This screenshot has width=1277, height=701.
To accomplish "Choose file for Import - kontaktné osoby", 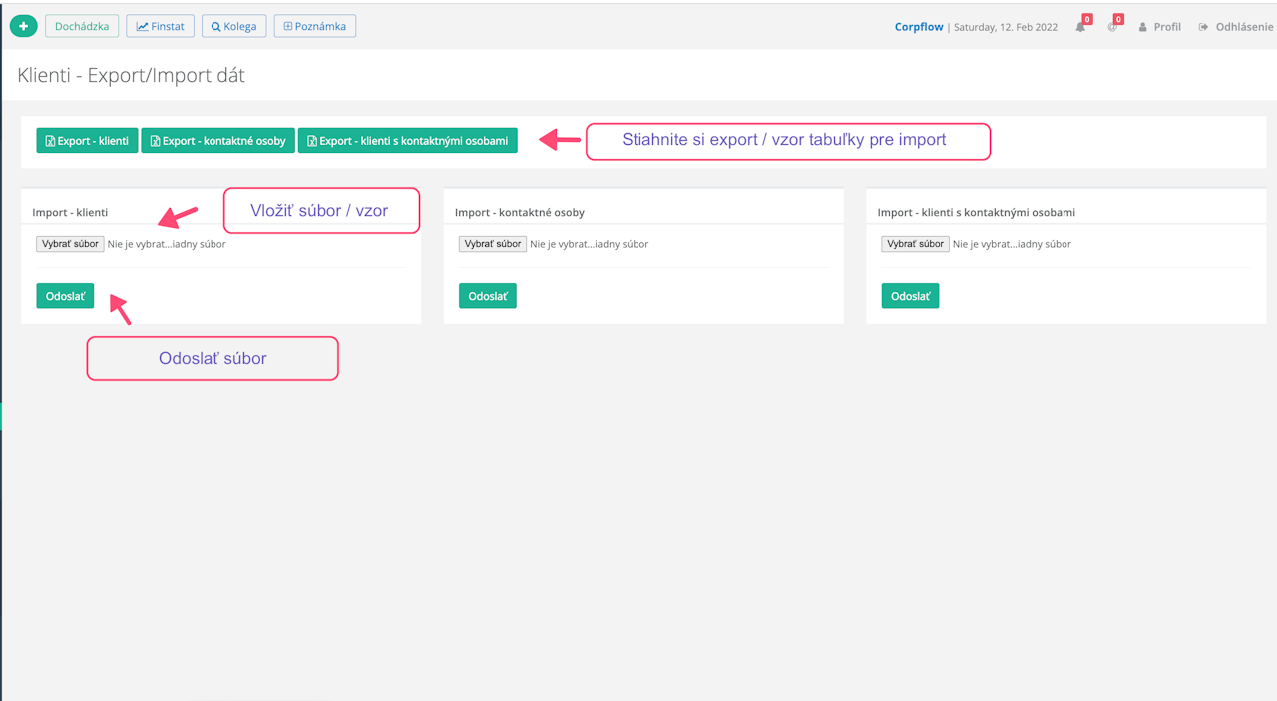I will 493,244.
